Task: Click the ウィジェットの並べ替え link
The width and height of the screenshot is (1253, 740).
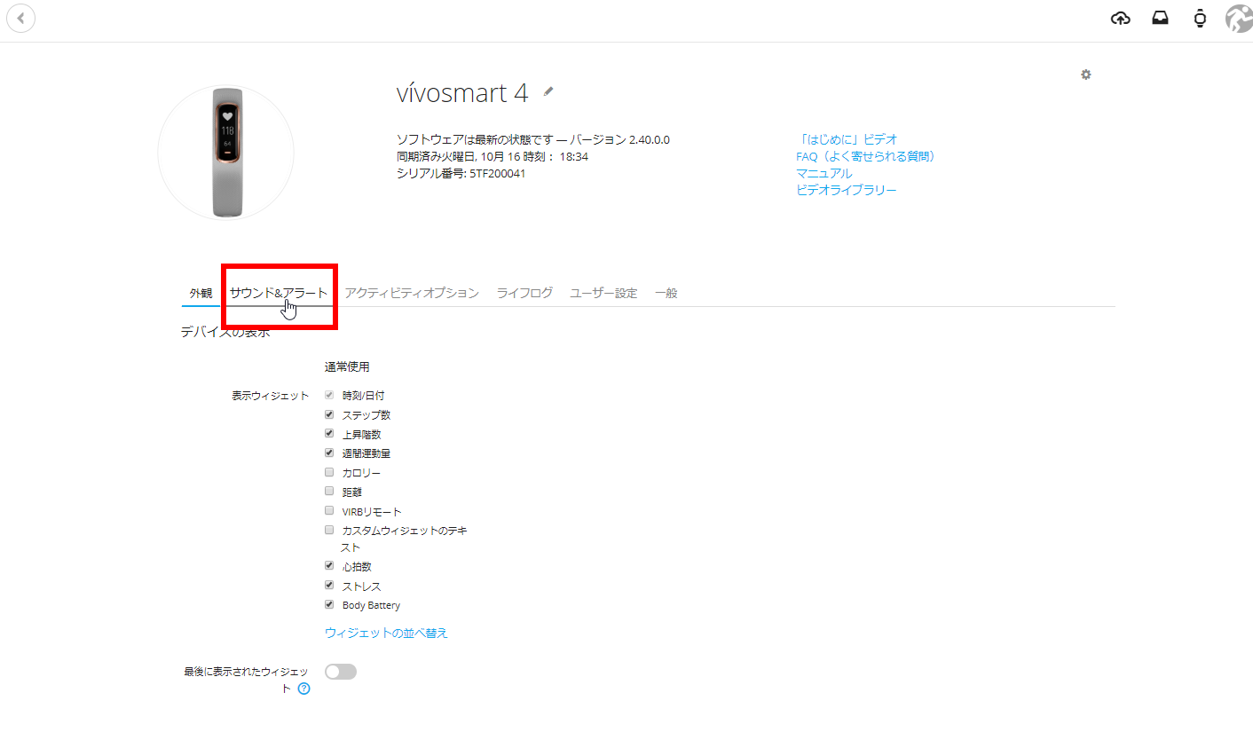Action: coord(386,633)
